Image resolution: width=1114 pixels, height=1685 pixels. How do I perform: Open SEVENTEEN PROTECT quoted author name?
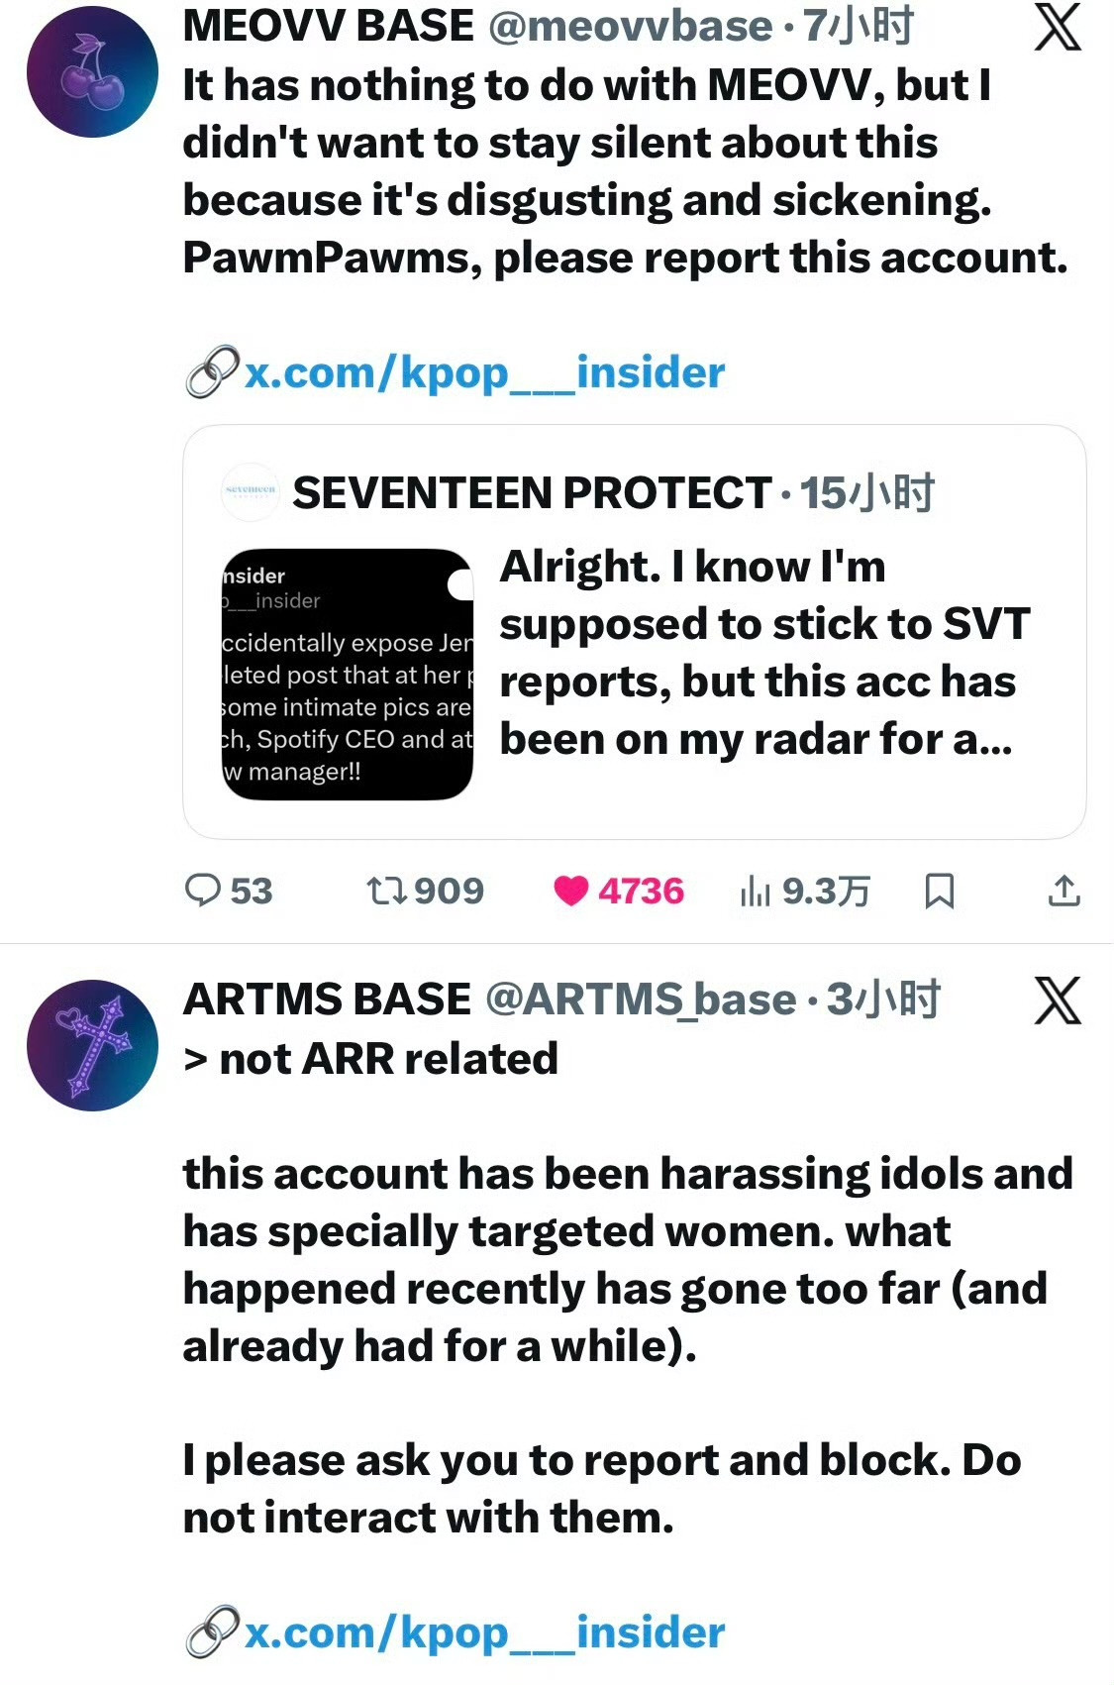click(x=532, y=492)
